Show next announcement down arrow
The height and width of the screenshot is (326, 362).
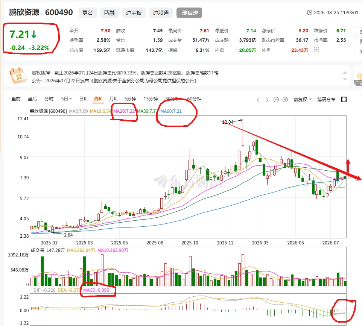(345, 79)
